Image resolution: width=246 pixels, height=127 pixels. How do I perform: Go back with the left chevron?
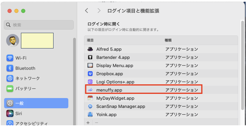point(86,11)
